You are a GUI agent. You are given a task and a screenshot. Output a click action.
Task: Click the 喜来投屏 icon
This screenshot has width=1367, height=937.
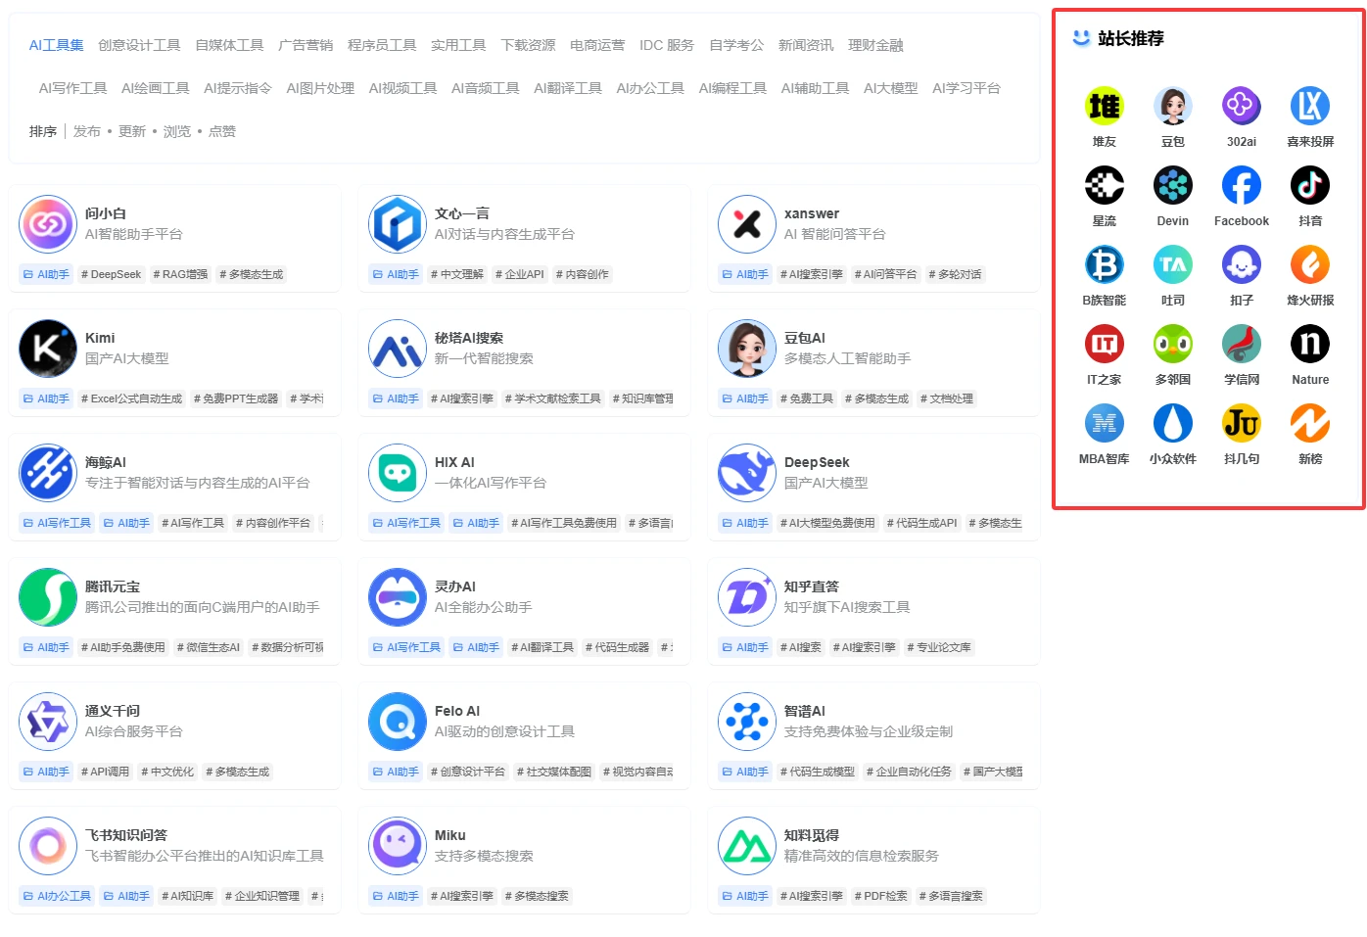(1309, 106)
